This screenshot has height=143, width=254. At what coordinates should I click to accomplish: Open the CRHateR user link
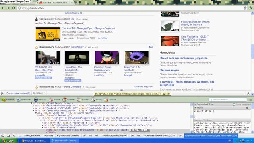(x=76, y=87)
